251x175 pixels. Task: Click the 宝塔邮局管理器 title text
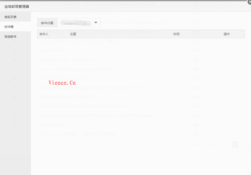coord(17,7)
